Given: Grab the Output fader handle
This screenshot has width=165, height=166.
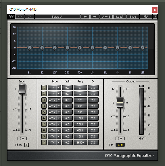Looking at the screenshot, I should pos(120,103).
